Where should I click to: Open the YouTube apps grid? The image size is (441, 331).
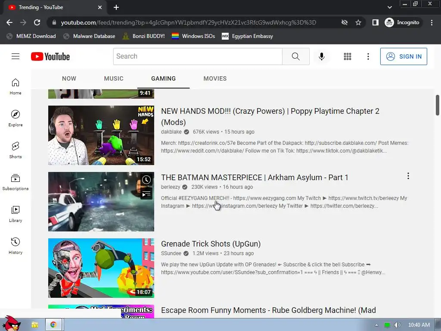pos(348,56)
